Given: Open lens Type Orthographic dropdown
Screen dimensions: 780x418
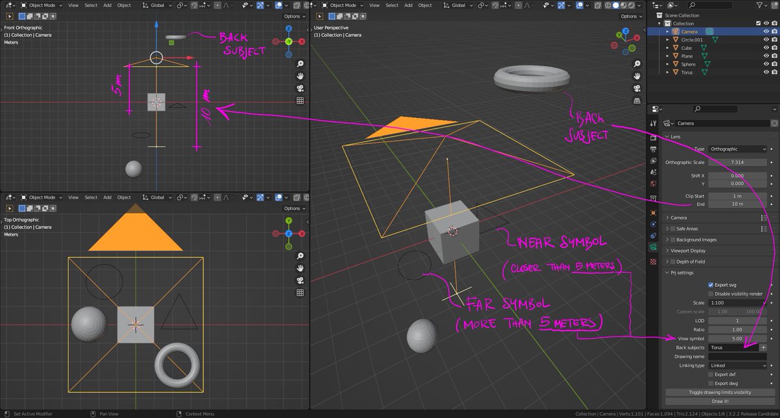Looking at the screenshot, I should pos(738,149).
